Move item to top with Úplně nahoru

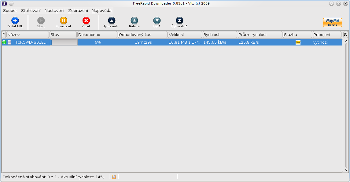112,20
